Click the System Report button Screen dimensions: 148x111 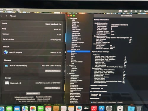tap(33, 93)
